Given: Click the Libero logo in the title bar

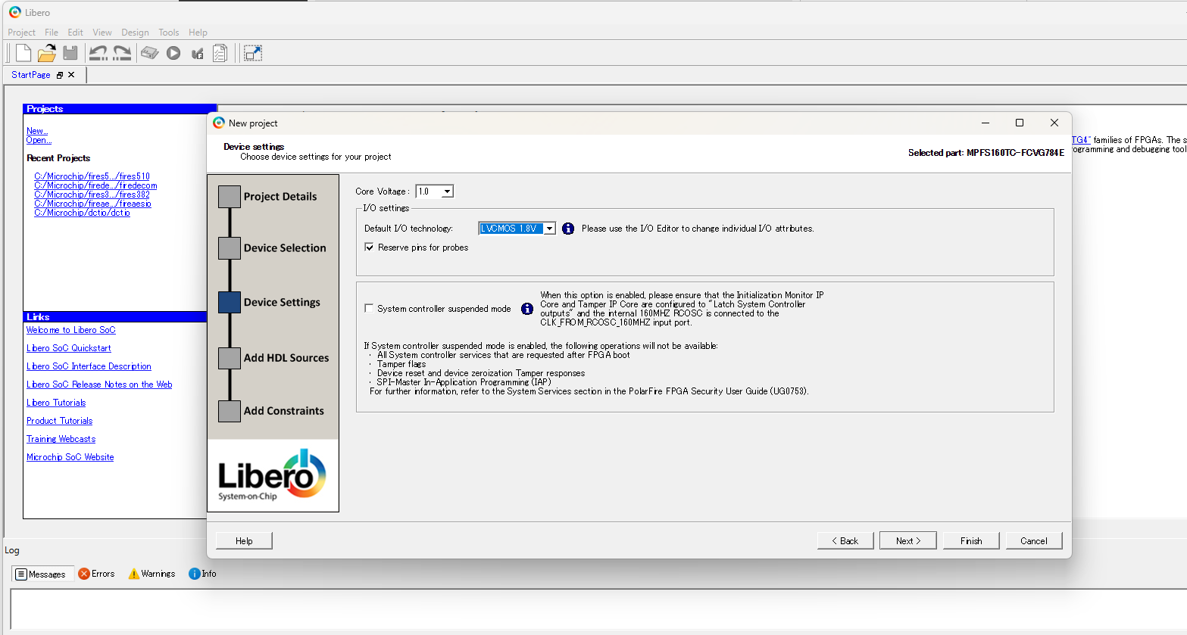Looking at the screenshot, I should (x=15, y=12).
